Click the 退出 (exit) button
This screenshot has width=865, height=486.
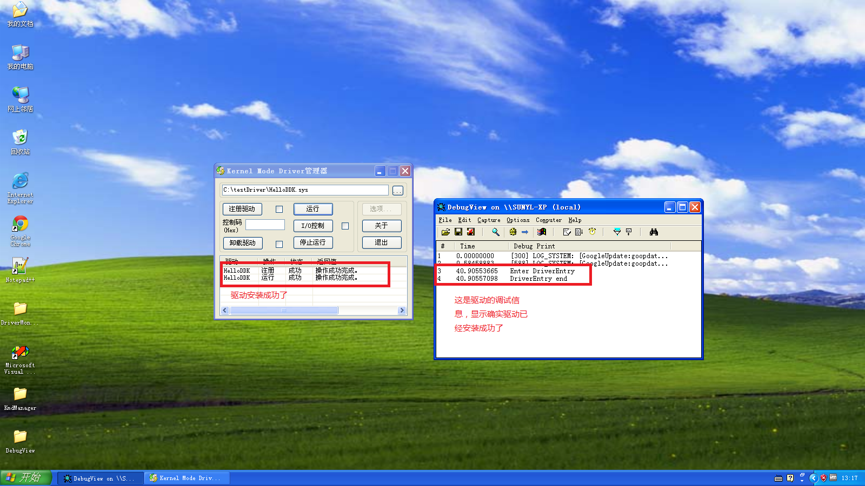coord(382,242)
